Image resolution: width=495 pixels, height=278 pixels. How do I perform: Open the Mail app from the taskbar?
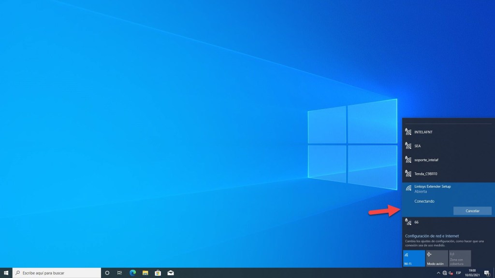coord(170,273)
